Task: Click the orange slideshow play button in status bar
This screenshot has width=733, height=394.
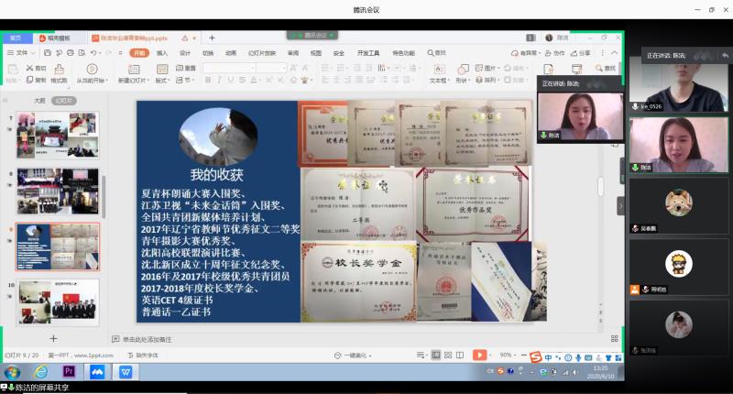Action: click(479, 355)
